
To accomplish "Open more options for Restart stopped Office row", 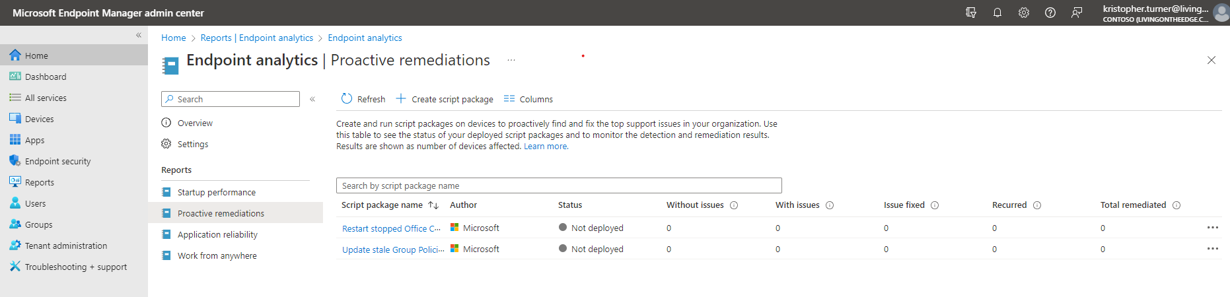I will pos(1213,228).
